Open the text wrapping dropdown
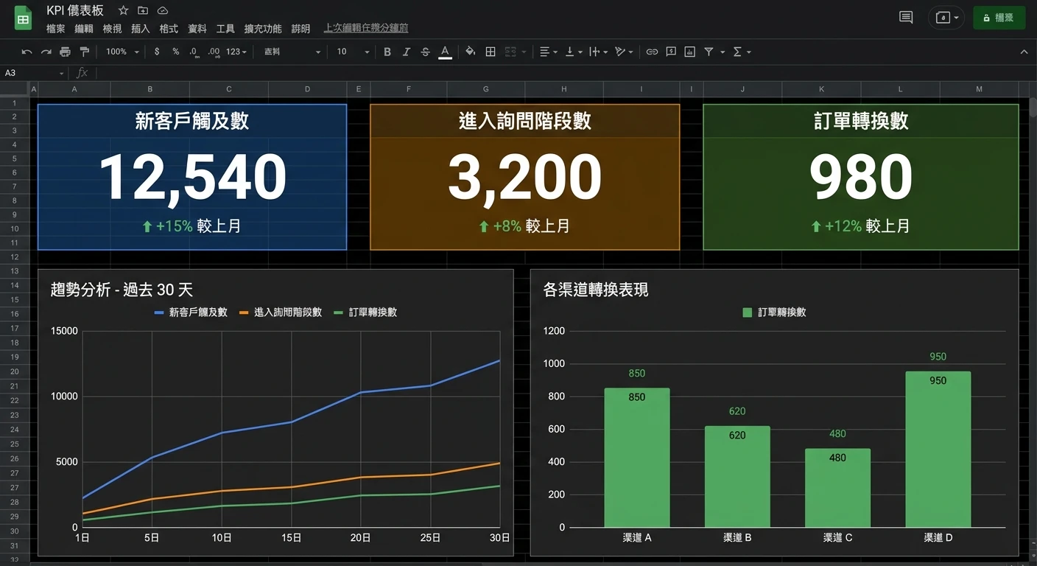The image size is (1037, 566). tap(598, 52)
